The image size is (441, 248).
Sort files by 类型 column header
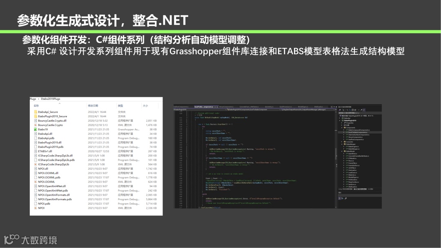120,105
